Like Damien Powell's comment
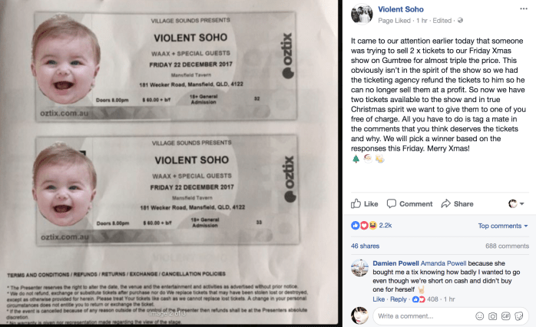This screenshot has width=536, height=327. 379,299
